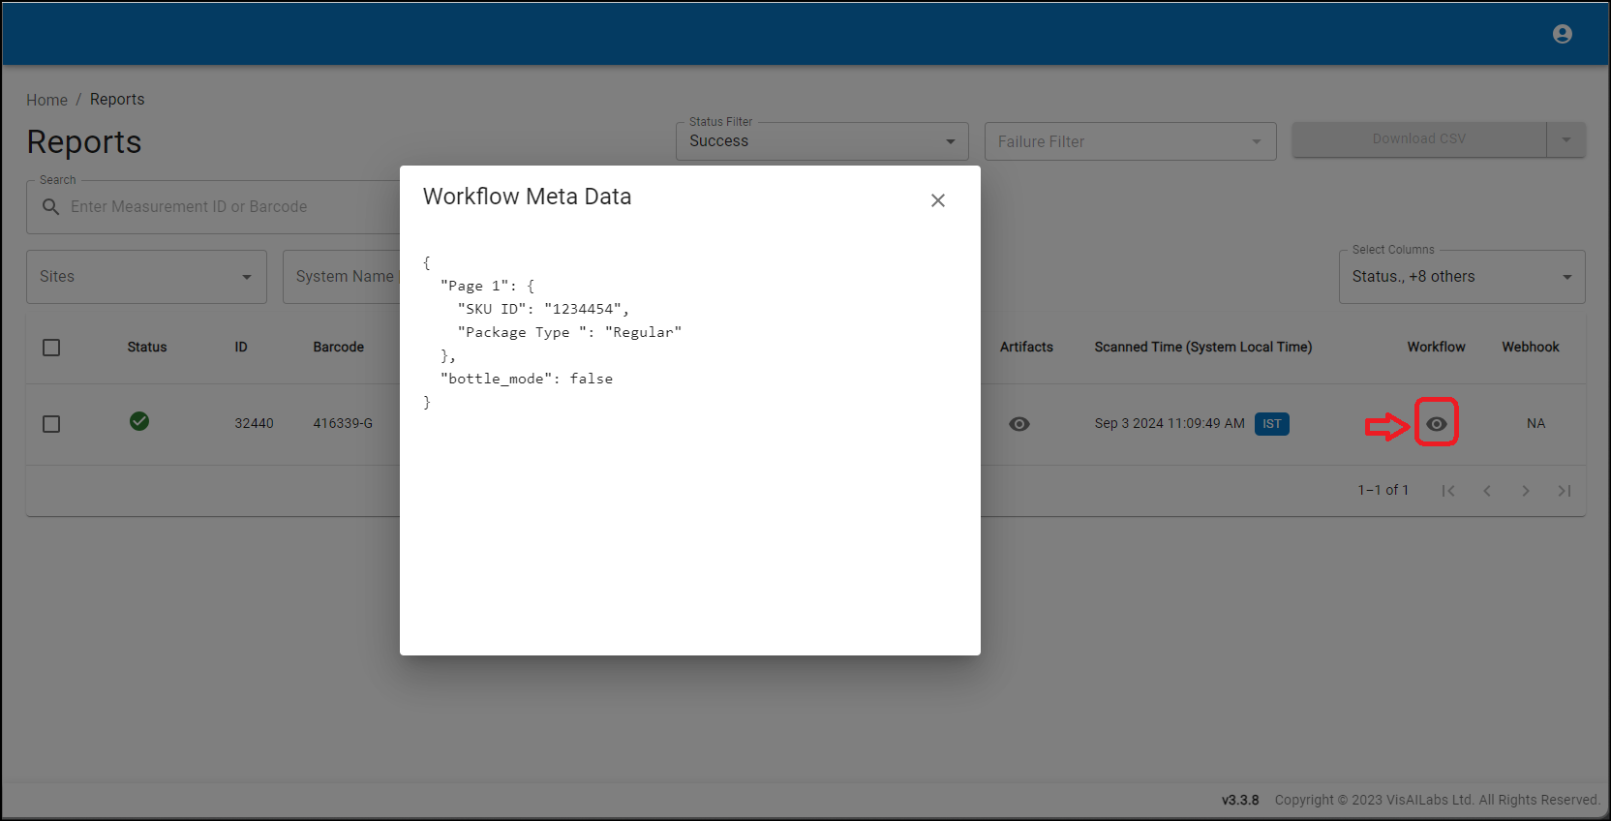View workflow eye icon for row 32440
1611x821 pixels.
(1436, 424)
